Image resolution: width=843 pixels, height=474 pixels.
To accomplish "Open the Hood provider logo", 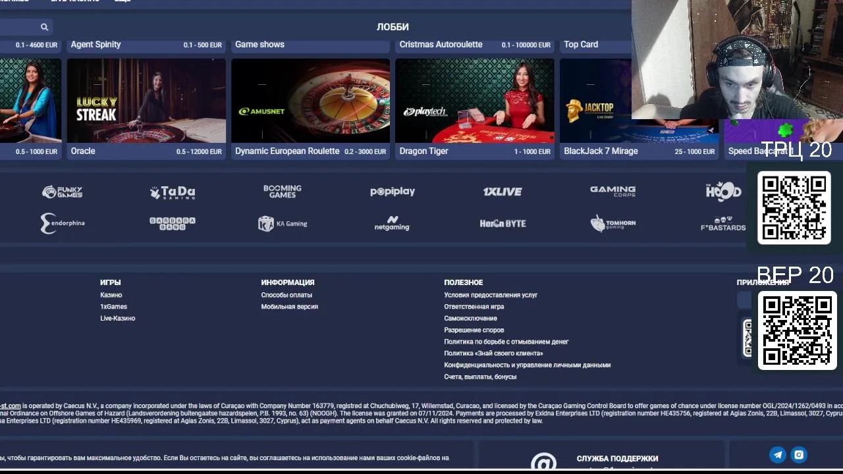I will [x=723, y=191].
